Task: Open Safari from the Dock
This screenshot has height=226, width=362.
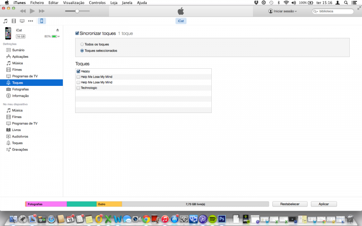Action: (x=51, y=219)
